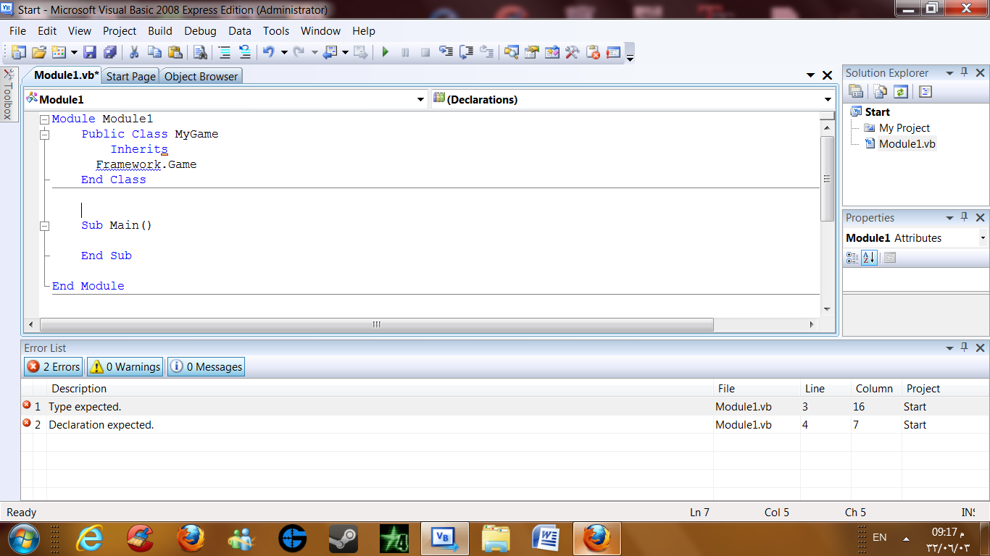Click the Save All icon
This screenshot has width=990, height=556.
click(x=109, y=52)
